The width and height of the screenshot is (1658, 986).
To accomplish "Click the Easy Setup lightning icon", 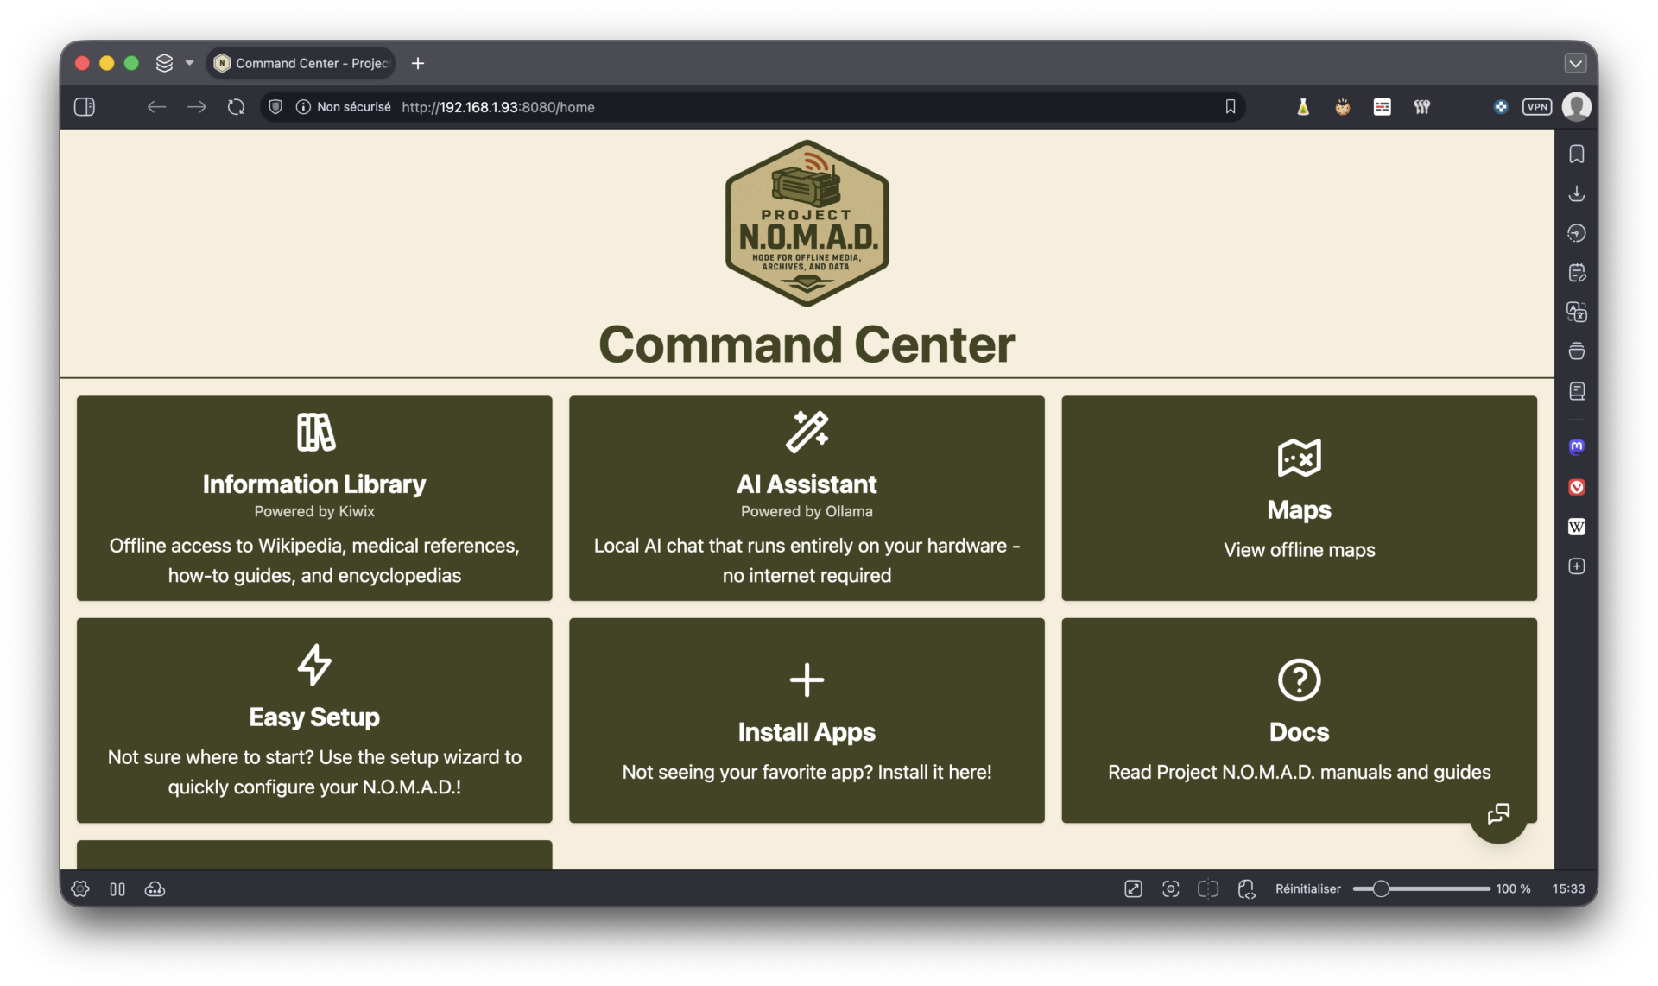I will pyautogui.click(x=314, y=665).
